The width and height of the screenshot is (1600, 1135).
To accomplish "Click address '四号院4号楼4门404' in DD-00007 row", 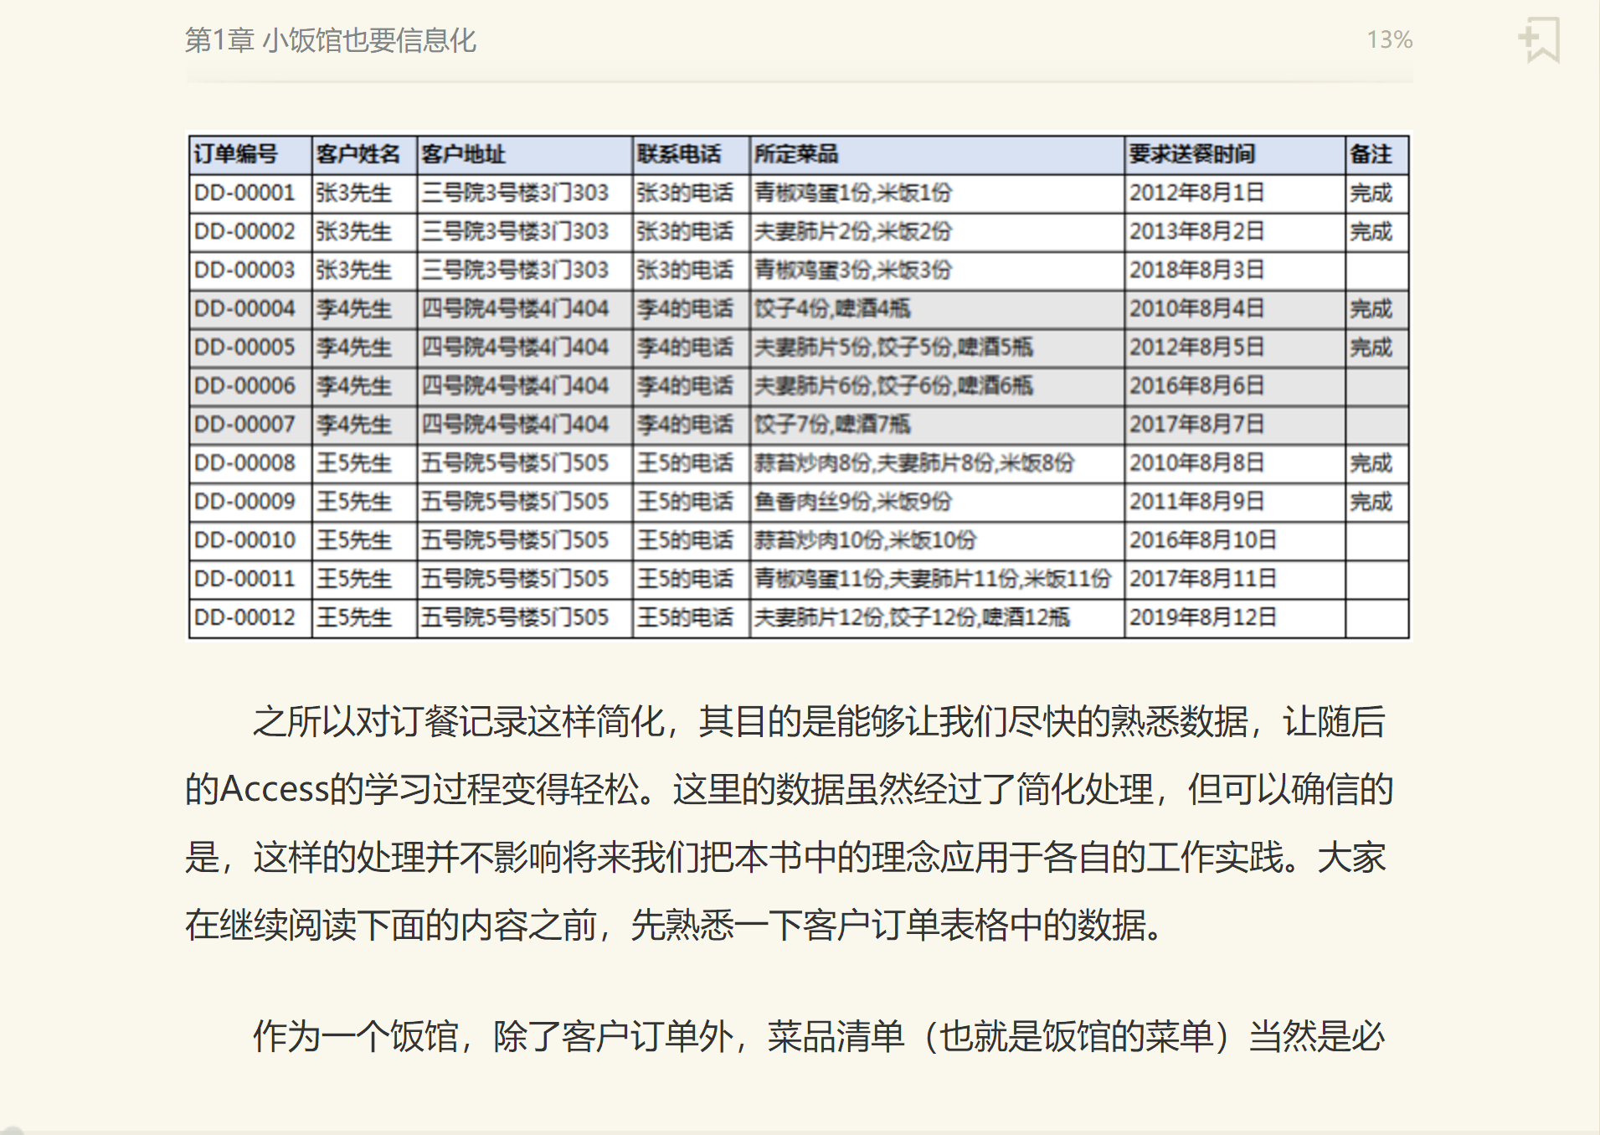I will tap(515, 424).
